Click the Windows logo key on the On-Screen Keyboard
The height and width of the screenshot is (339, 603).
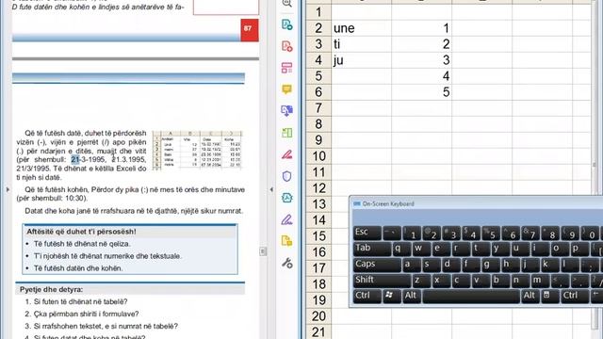[391, 296]
